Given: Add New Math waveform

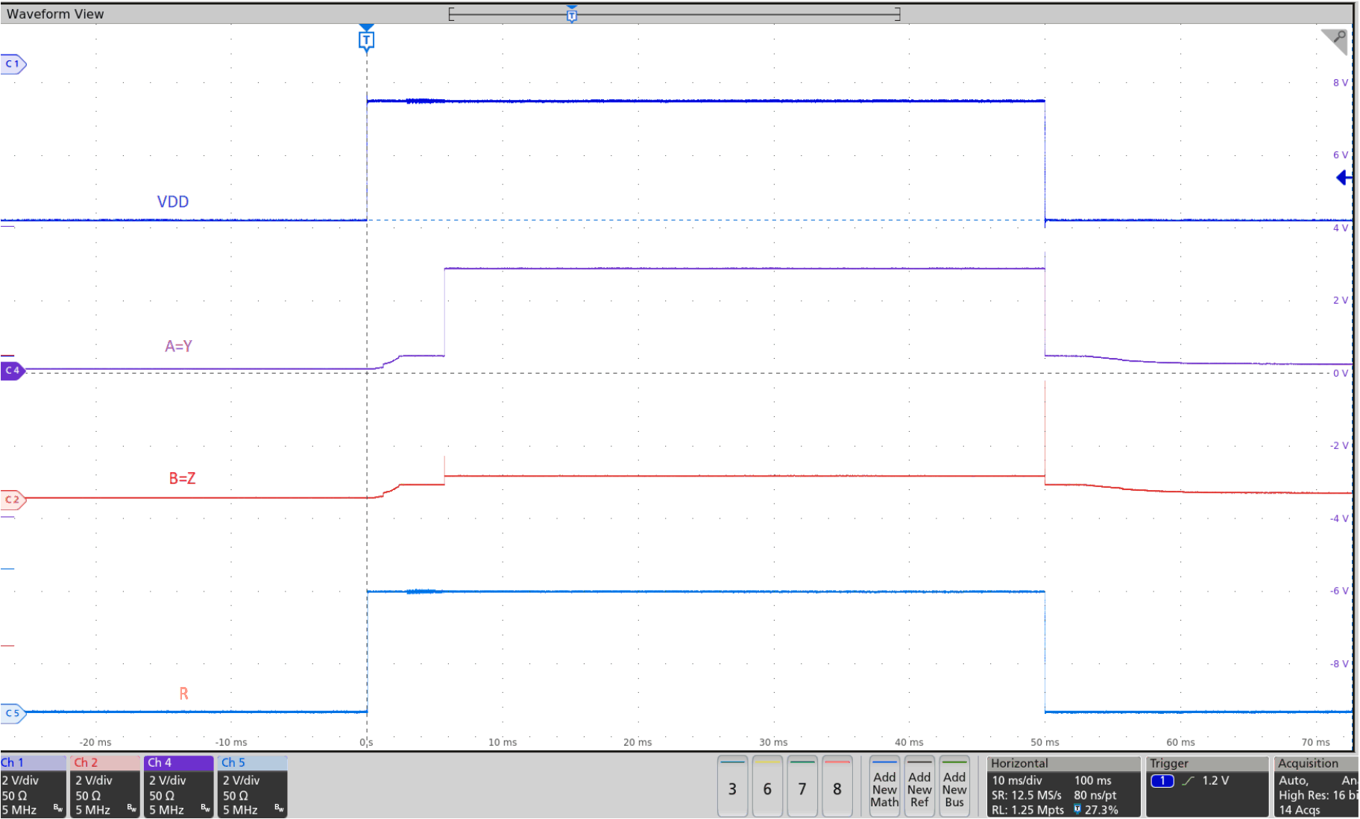Looking at the screenshot, I should pyautogui.click(x=884, y=788).
